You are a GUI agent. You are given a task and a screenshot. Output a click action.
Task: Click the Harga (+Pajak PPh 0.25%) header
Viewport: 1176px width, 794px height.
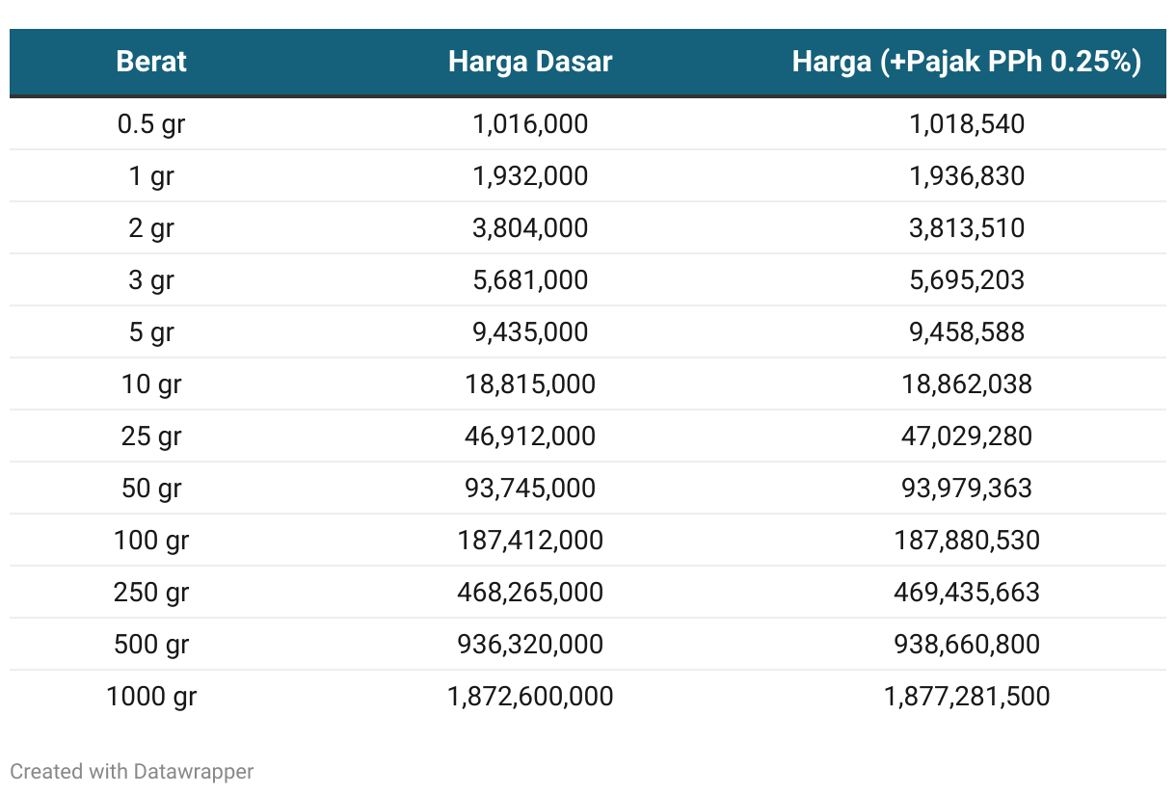click(x=967, y=63)
